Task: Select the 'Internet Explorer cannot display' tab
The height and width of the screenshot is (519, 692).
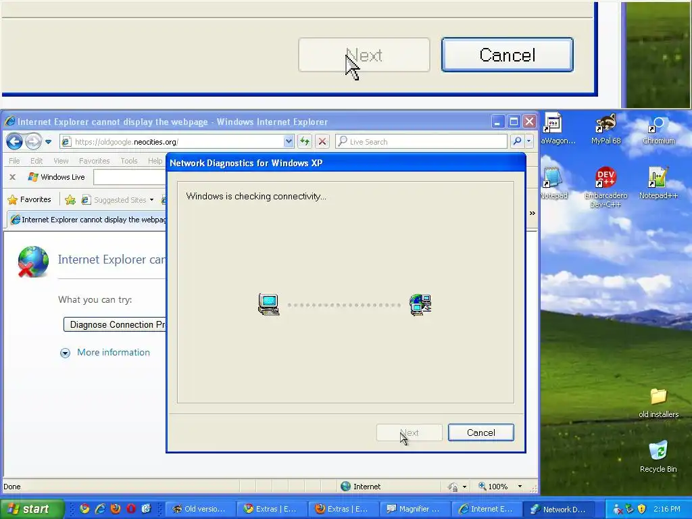Action: [x=87, y=220]
